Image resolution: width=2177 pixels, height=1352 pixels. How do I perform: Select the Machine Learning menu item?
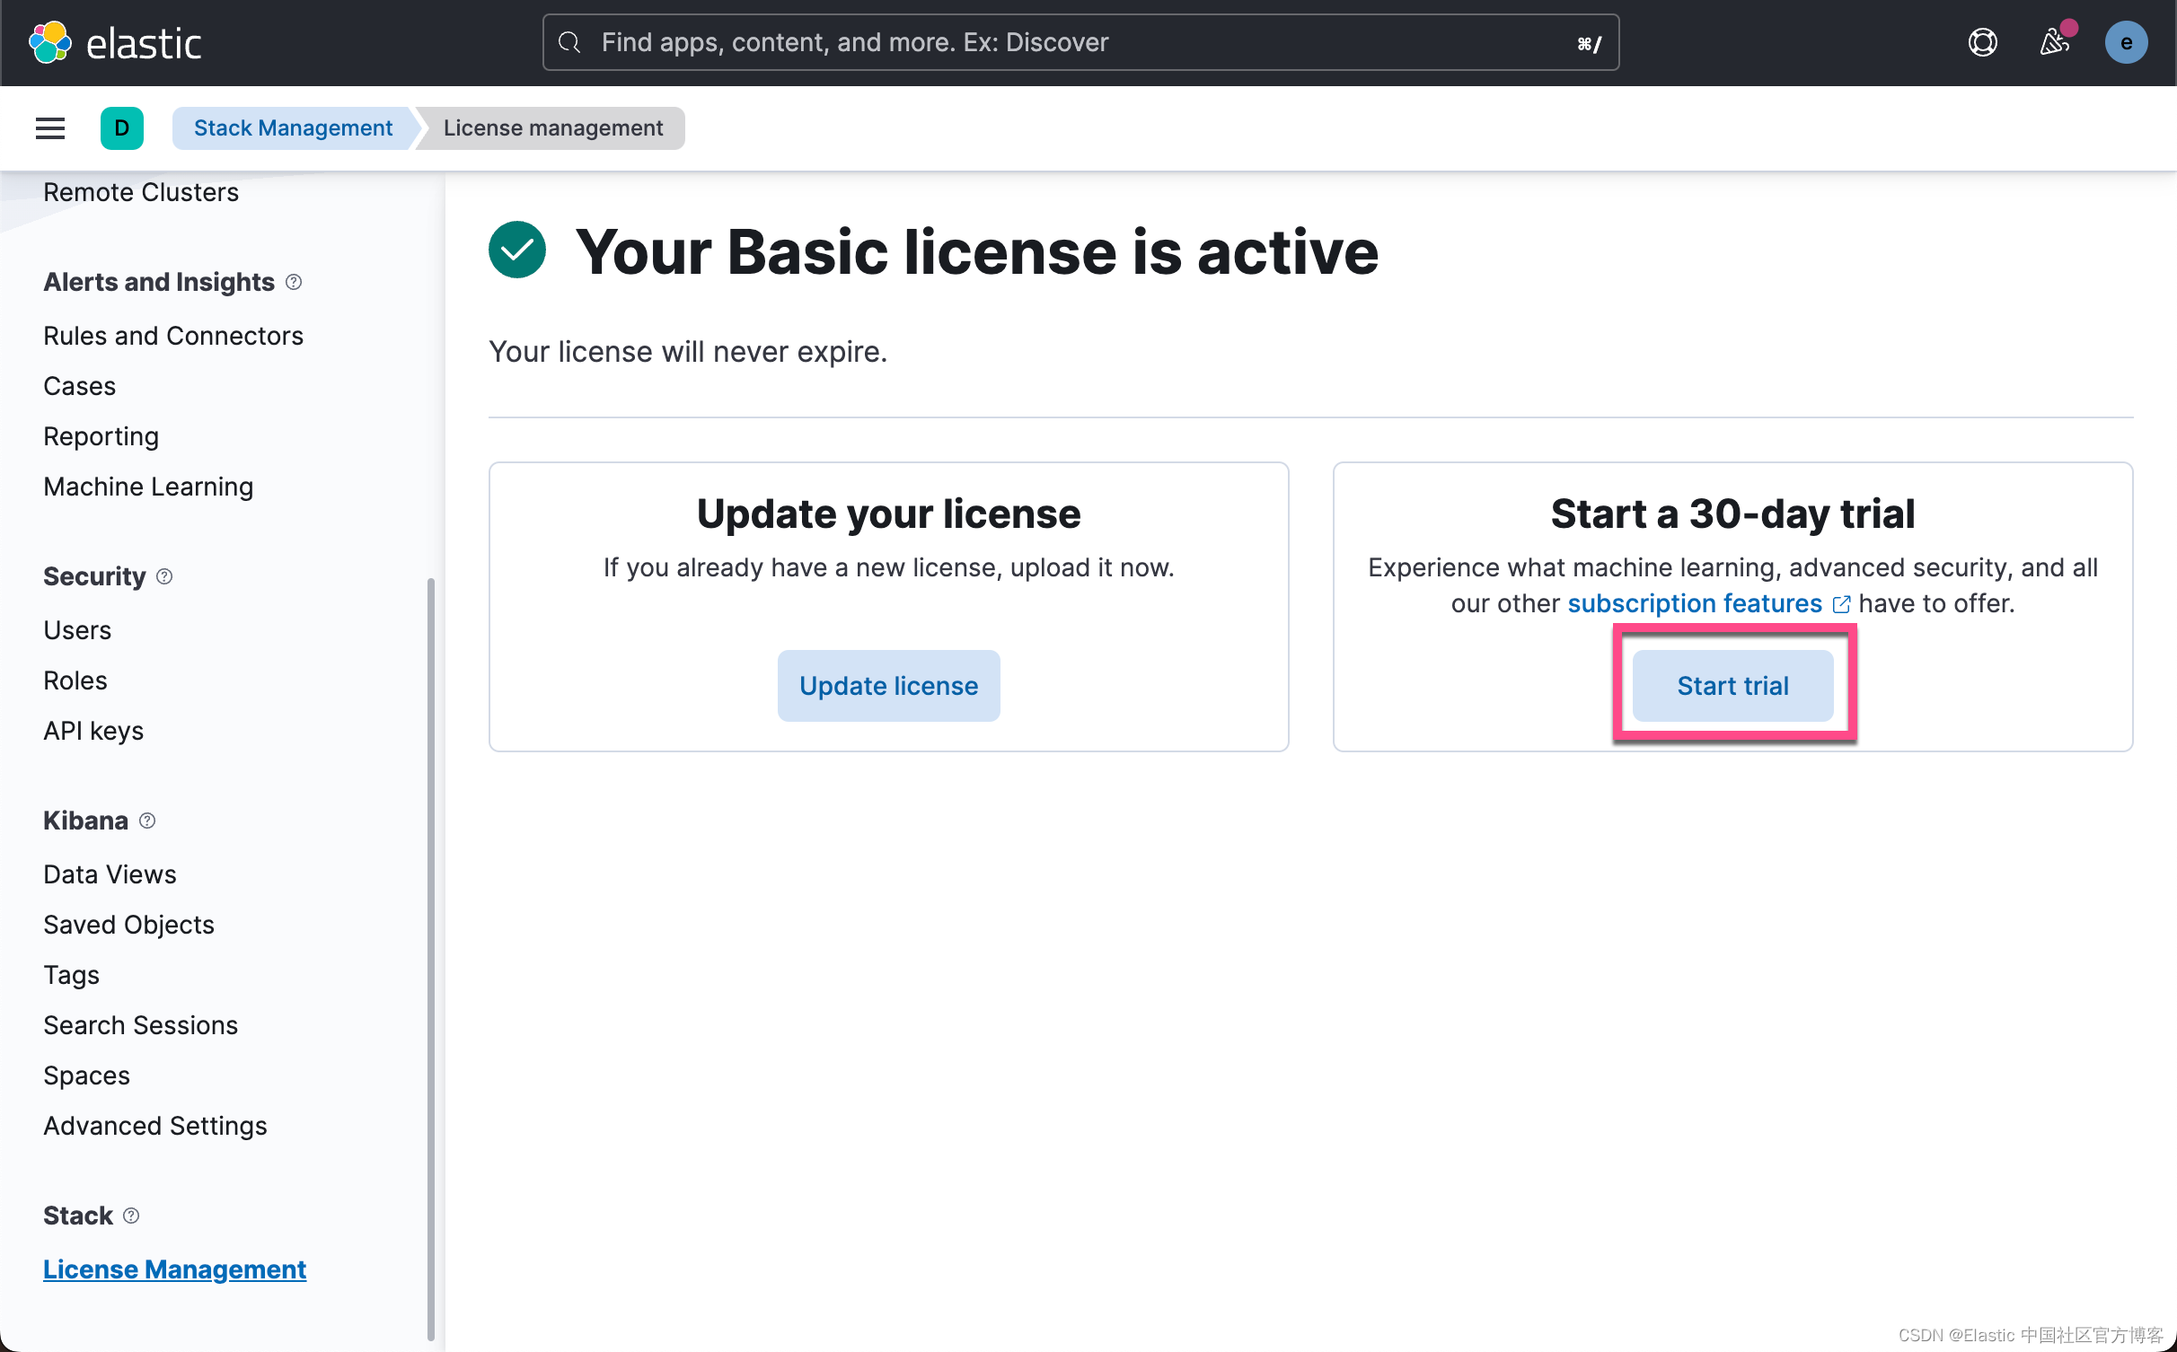[146, 486]
